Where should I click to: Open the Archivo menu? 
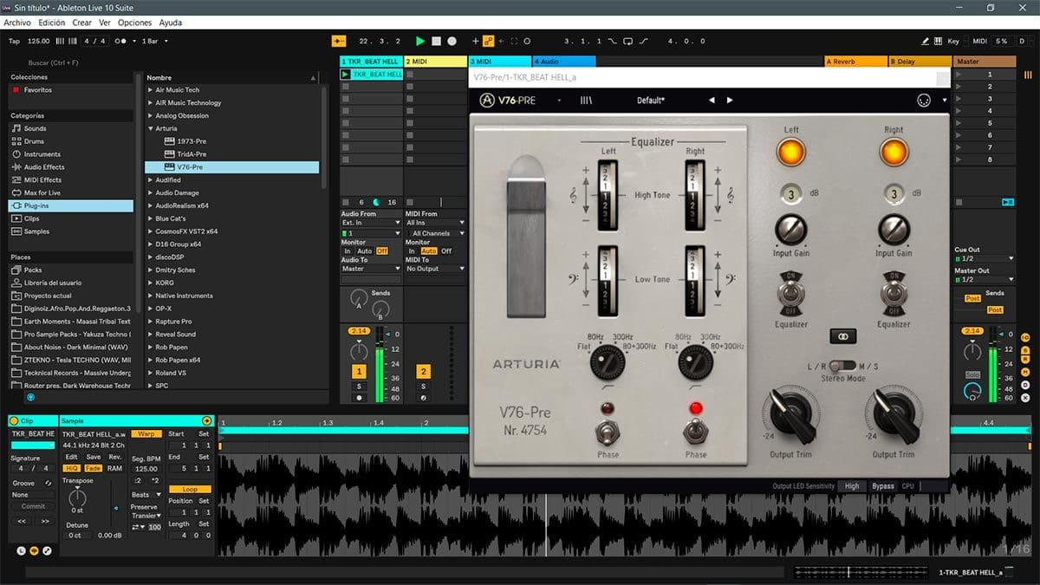tap(17, 23)
